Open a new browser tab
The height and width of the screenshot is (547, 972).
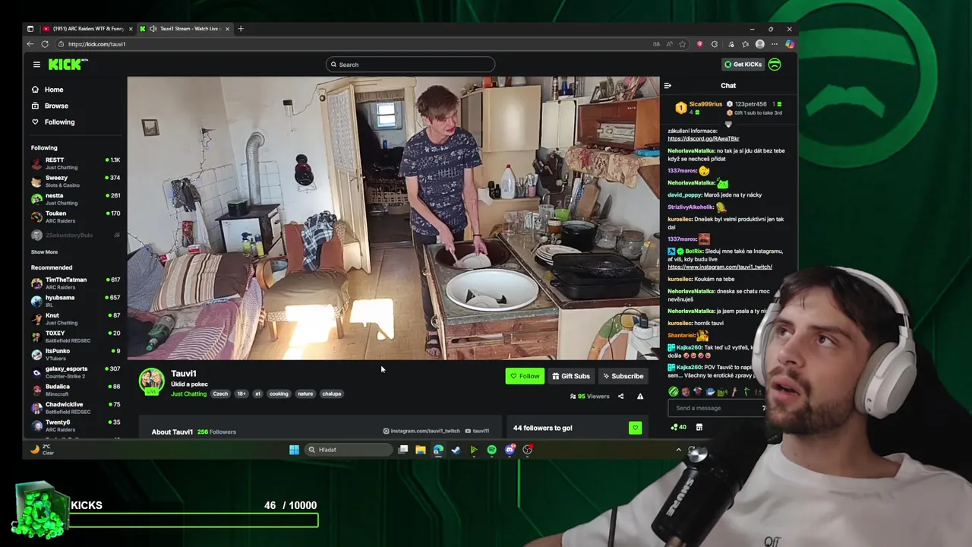(241, 29)
